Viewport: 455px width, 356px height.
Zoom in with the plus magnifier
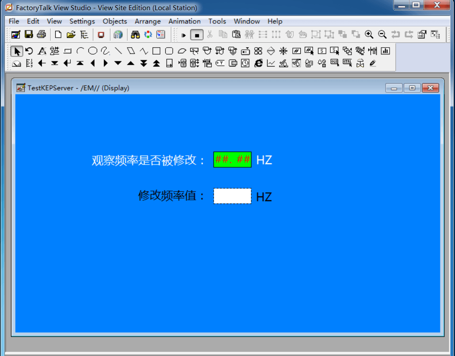tap(369, 35)
